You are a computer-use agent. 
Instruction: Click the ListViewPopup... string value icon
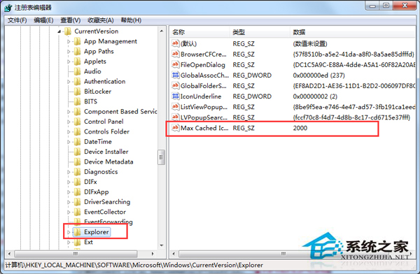coord(176,107)
